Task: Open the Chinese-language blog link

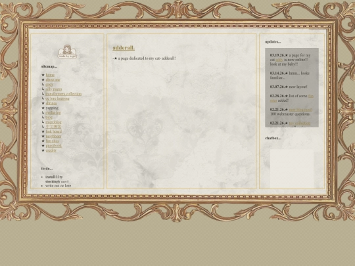Action: tap(53, 127)
